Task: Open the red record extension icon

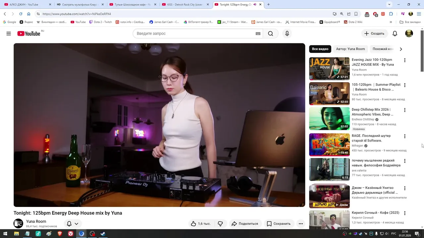Action: coord(383,14)
